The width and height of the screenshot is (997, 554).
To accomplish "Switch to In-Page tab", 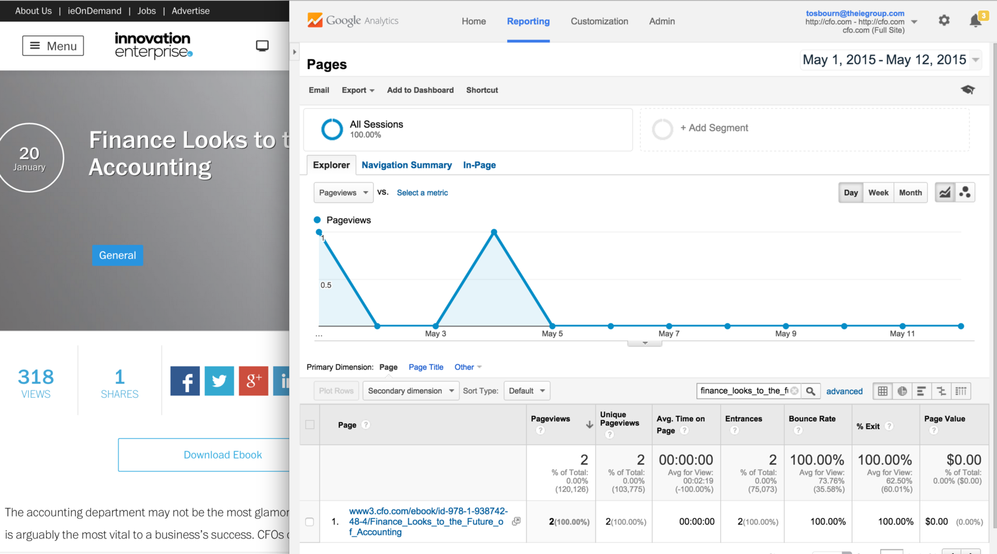I will [479, 165].
